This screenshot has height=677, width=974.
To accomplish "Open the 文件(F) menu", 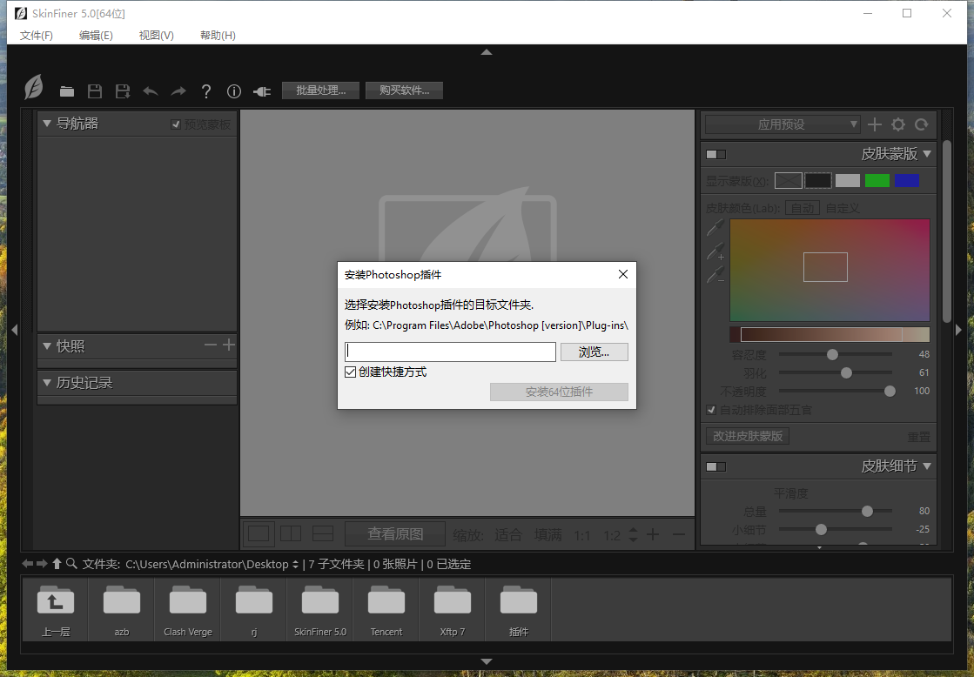I will 37,36.
